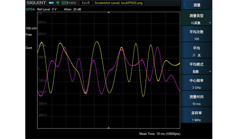Click the green power plug icon
Image resolution: width=238 pixels, height=139 pixels.
[x=58, y=3]
